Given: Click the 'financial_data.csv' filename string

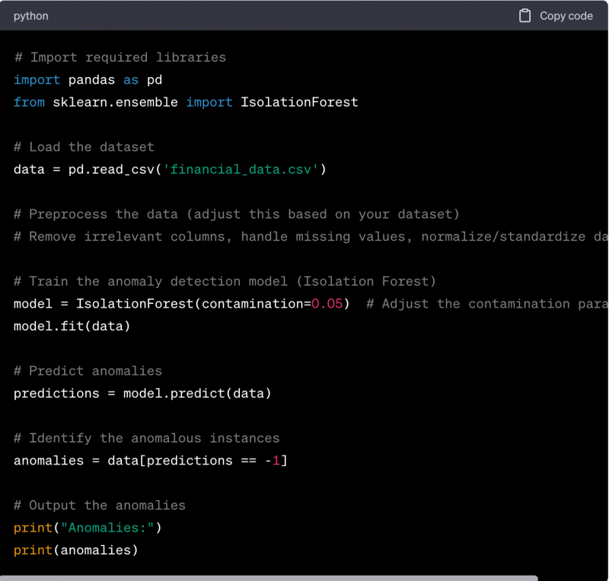Looking at the screenshot, I should point(241,169).
